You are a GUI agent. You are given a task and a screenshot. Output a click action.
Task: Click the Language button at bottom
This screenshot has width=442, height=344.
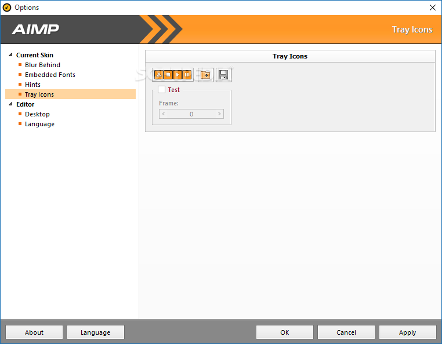[96, 332]
